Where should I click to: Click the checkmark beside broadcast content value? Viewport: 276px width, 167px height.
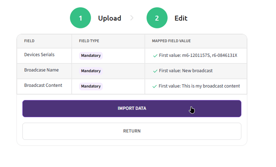coord(155,86)
